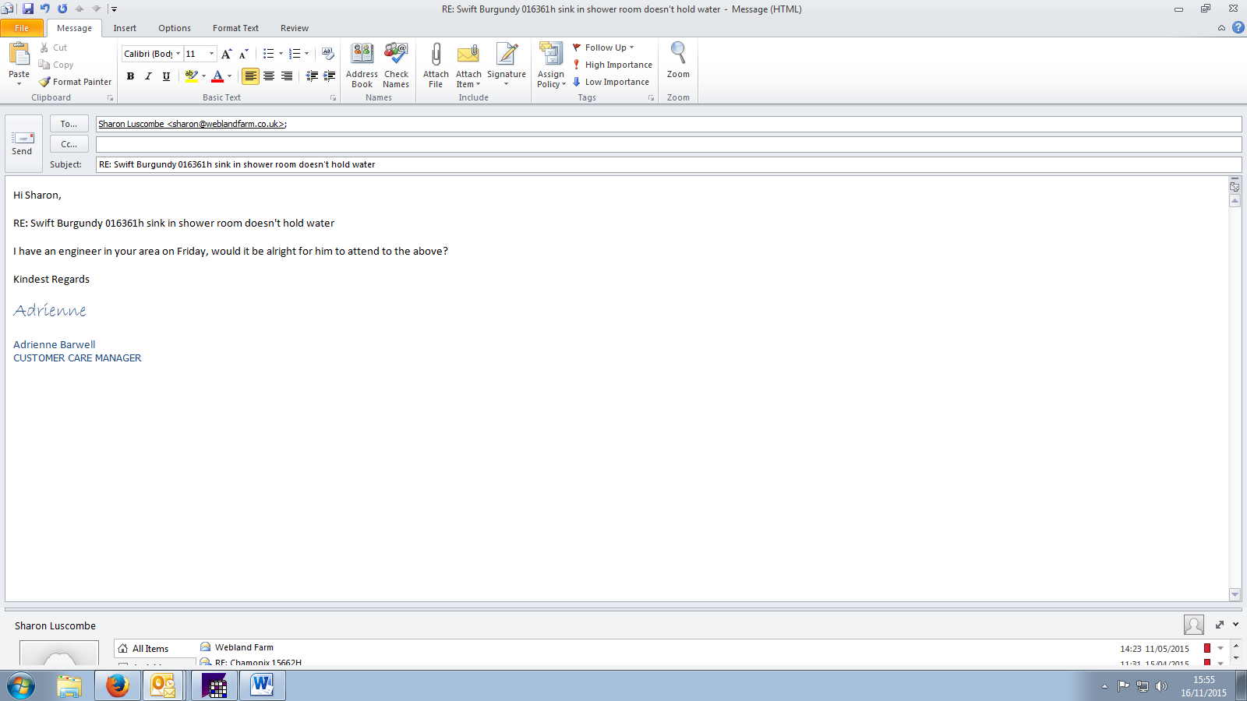Viewport: 1247px width, 701px height.
Task: Center the paragraph text
Action: pos(269,76)
